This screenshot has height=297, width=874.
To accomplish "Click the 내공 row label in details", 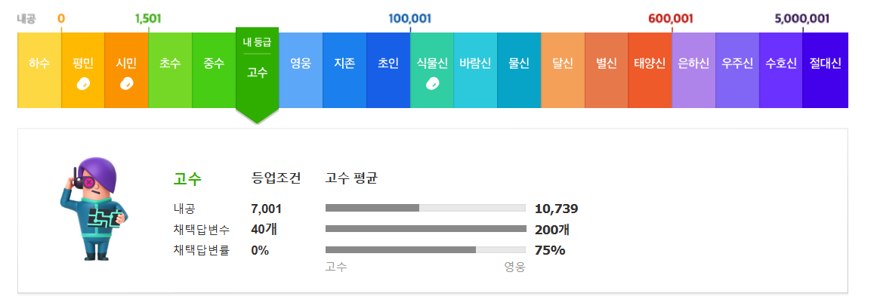I will [184, 209].
